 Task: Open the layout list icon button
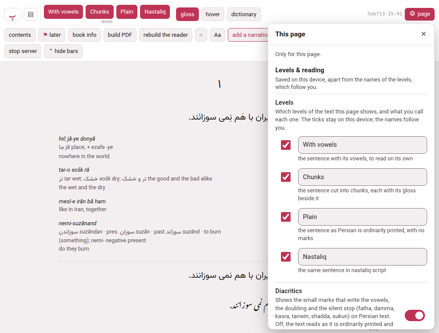point(31,14)
